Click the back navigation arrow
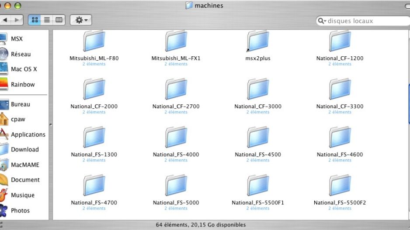Screen dimensions: 410x230 pos(5,20)
